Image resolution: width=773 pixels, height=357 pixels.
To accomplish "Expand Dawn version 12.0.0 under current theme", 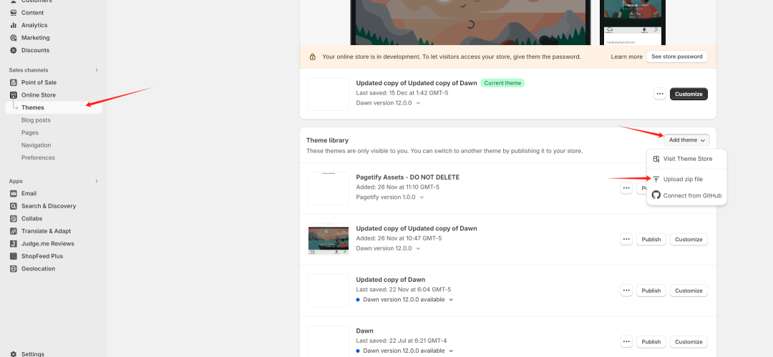I will (418, 103).
